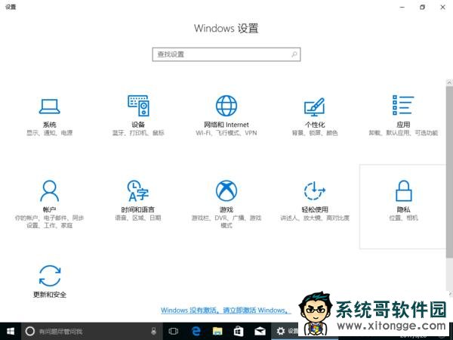Open the Mail app from the taskbar
453x340 pixels.
260,331
